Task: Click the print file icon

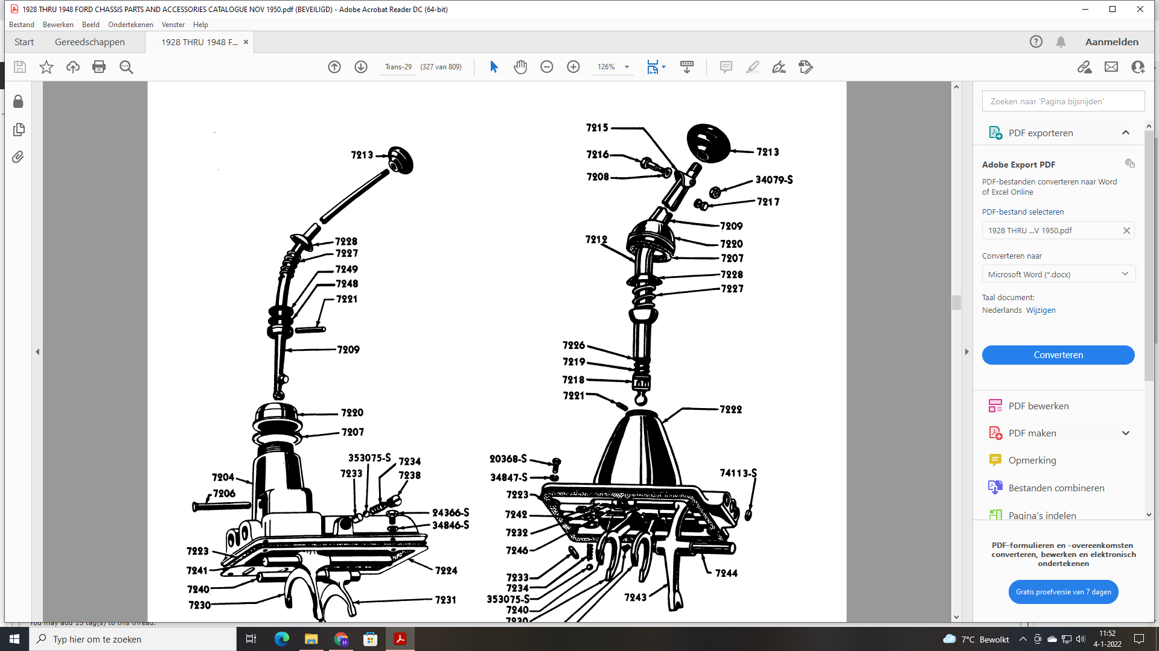Action: pyautogui.click(x=99, y=67)
